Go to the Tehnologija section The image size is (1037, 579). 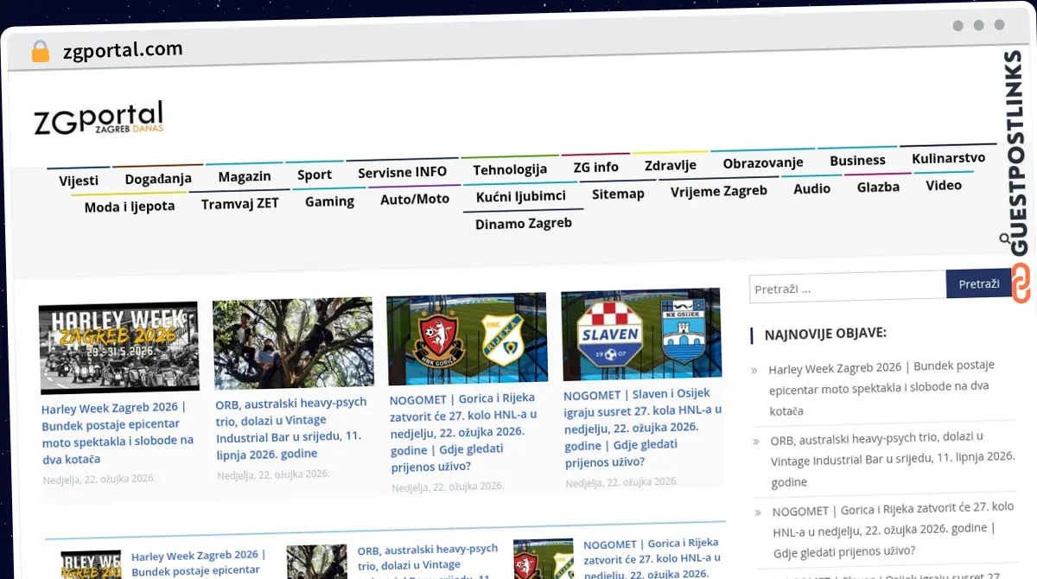coord(510,169)
